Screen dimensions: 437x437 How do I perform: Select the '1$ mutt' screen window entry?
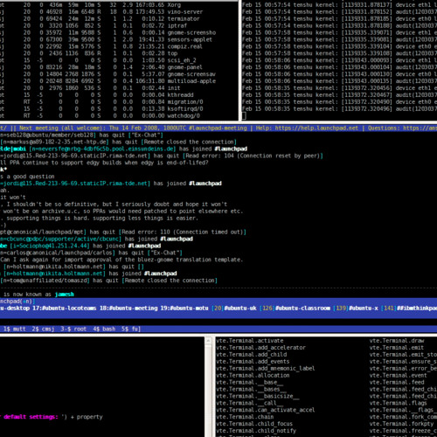point(15,329)
